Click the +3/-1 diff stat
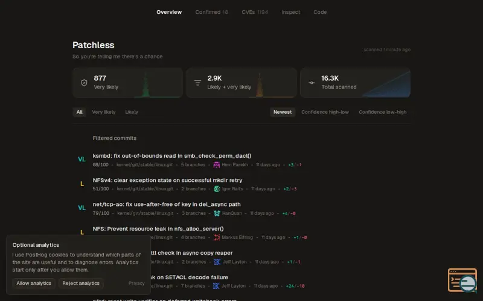The image size is (483, 301). click(295, 165)
